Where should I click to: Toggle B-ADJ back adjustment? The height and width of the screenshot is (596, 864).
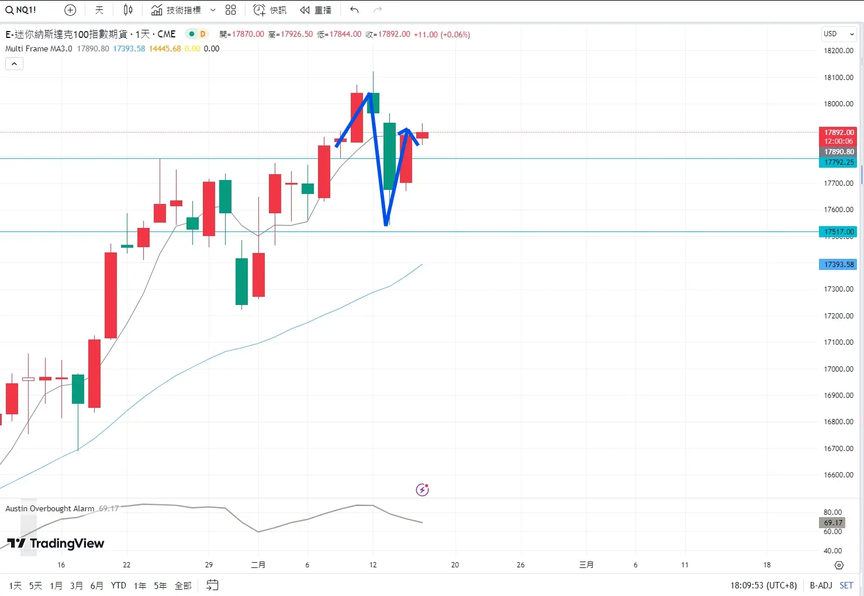(821, 585)
